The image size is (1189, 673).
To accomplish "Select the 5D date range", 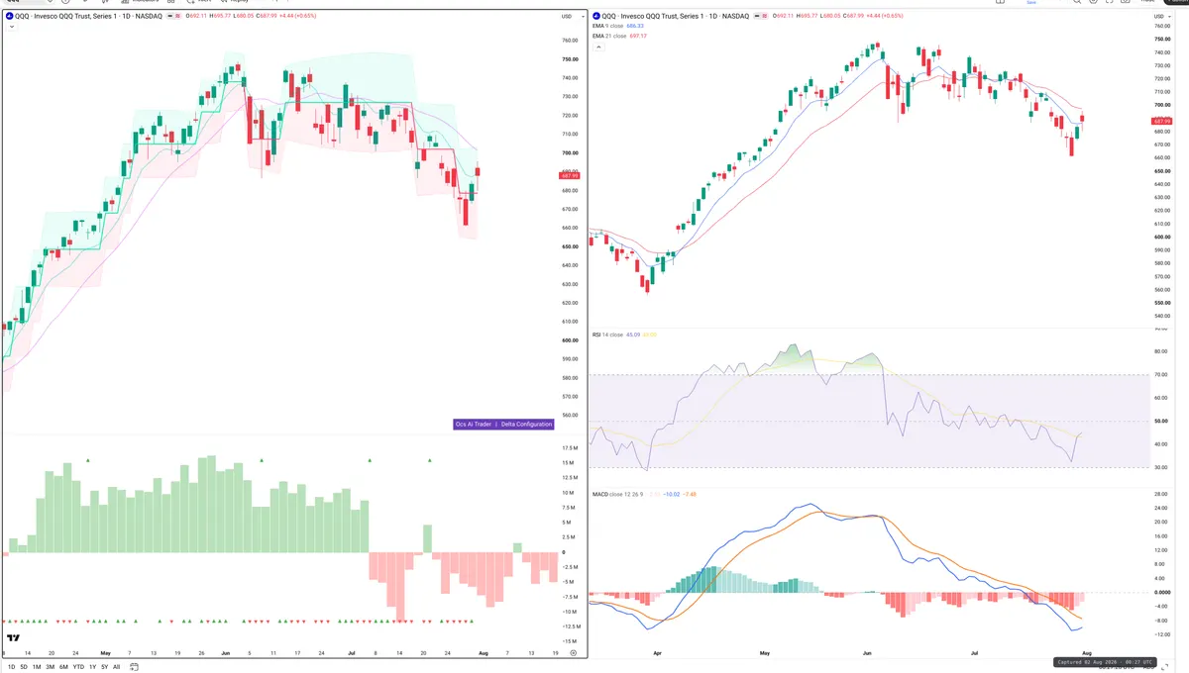I will [24, 667].
